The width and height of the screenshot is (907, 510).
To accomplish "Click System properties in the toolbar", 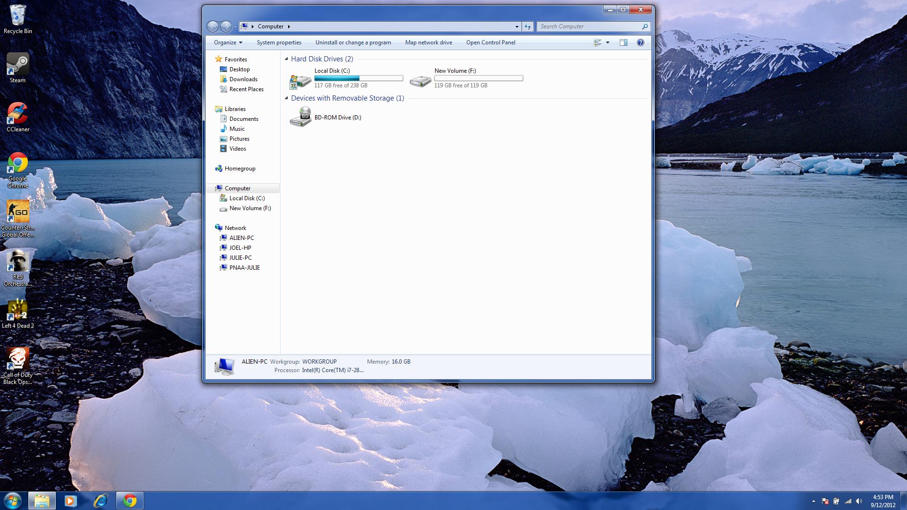I will coord(279,42).
